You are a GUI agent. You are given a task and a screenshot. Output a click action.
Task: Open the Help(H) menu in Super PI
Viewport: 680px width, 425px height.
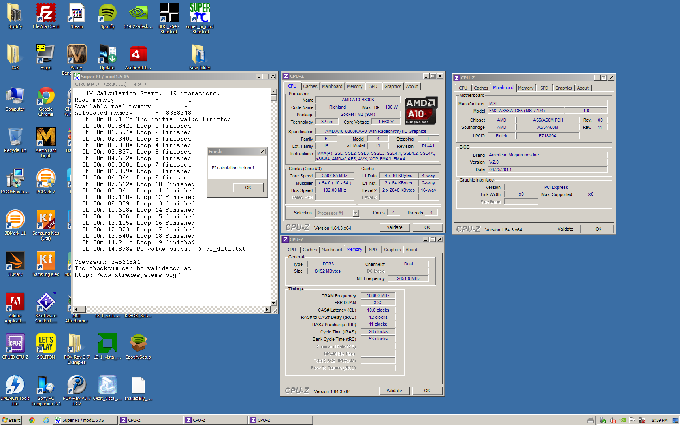[x=139, y=84]
